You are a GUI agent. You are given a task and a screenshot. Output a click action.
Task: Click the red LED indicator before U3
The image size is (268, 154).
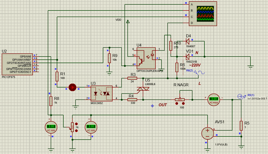[72, 87]
